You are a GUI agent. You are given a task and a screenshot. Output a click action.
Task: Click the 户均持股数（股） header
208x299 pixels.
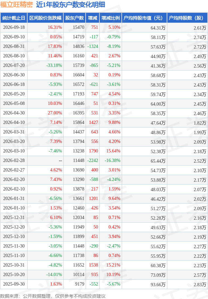[x=187, y=18]
